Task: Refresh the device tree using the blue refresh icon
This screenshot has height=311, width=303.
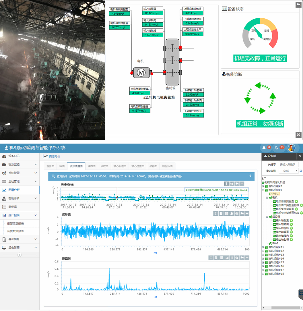Action: 301,171
